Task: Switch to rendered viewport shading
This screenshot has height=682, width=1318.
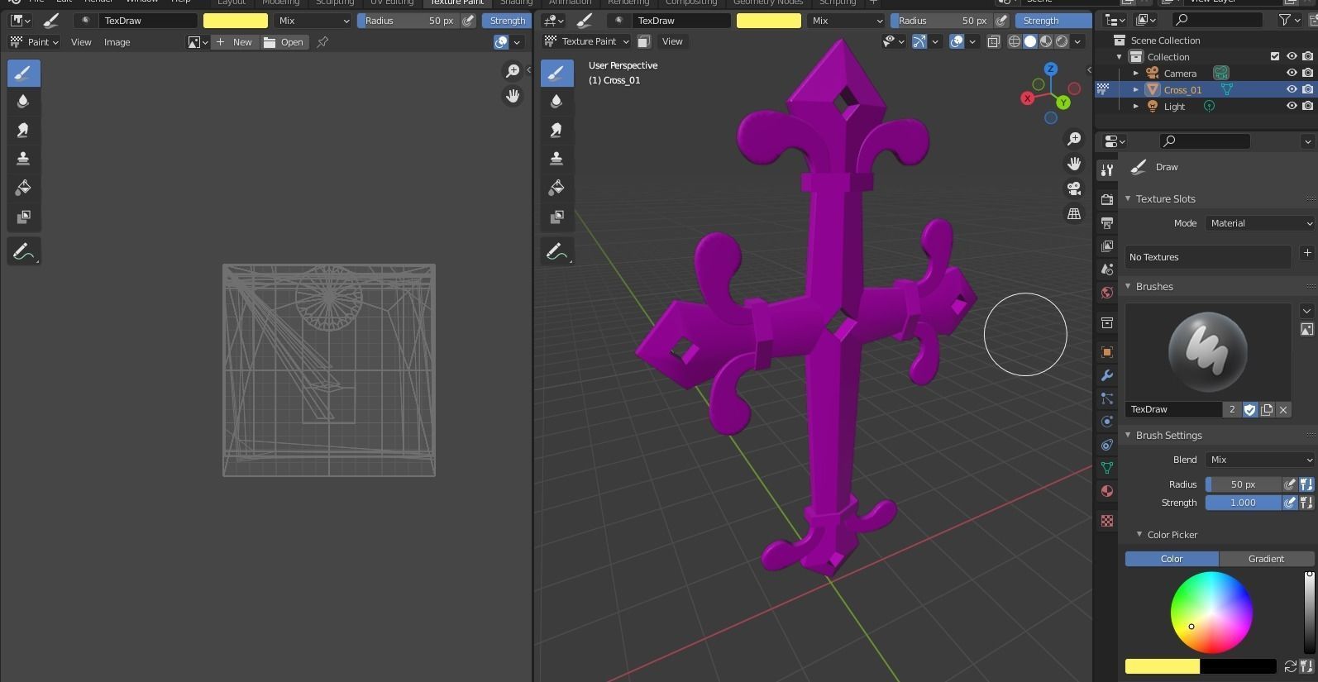Action: click(1062, 41)
